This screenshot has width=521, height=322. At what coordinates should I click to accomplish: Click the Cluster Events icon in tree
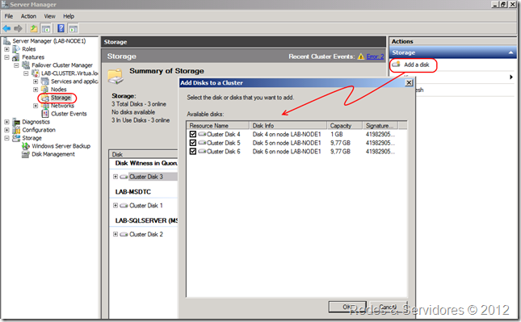tap(45, 114)
